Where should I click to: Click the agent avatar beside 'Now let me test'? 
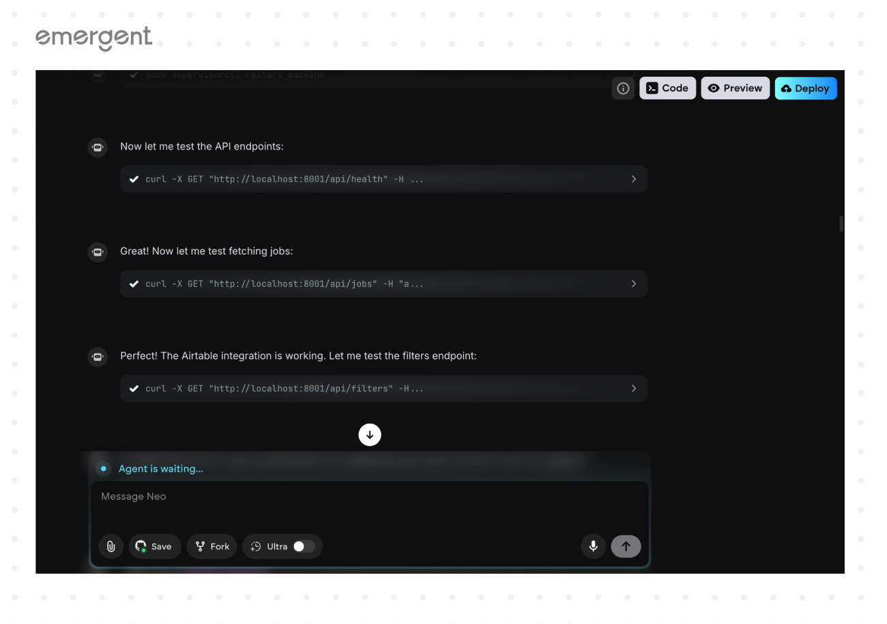pyautogui.click(x=98, y=147)
